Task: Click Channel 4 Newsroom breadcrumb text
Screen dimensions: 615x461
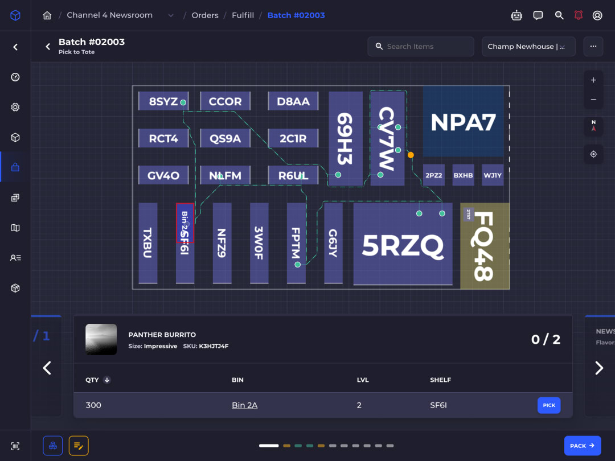Action: (x=109, y=15)
